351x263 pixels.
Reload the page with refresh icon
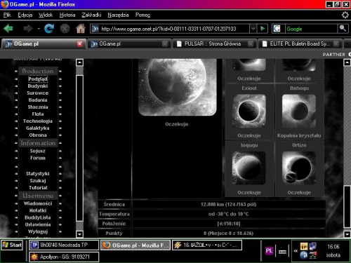click(49, 29)
